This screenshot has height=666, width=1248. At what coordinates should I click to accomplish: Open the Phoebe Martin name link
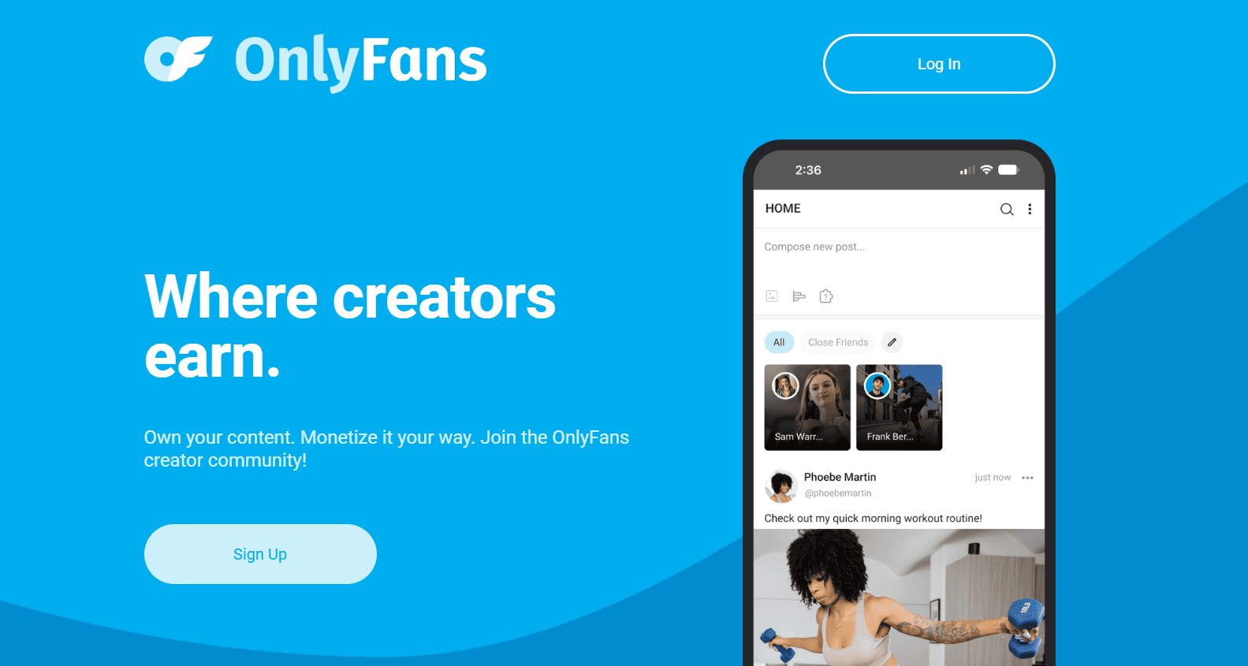pos(840,477)
